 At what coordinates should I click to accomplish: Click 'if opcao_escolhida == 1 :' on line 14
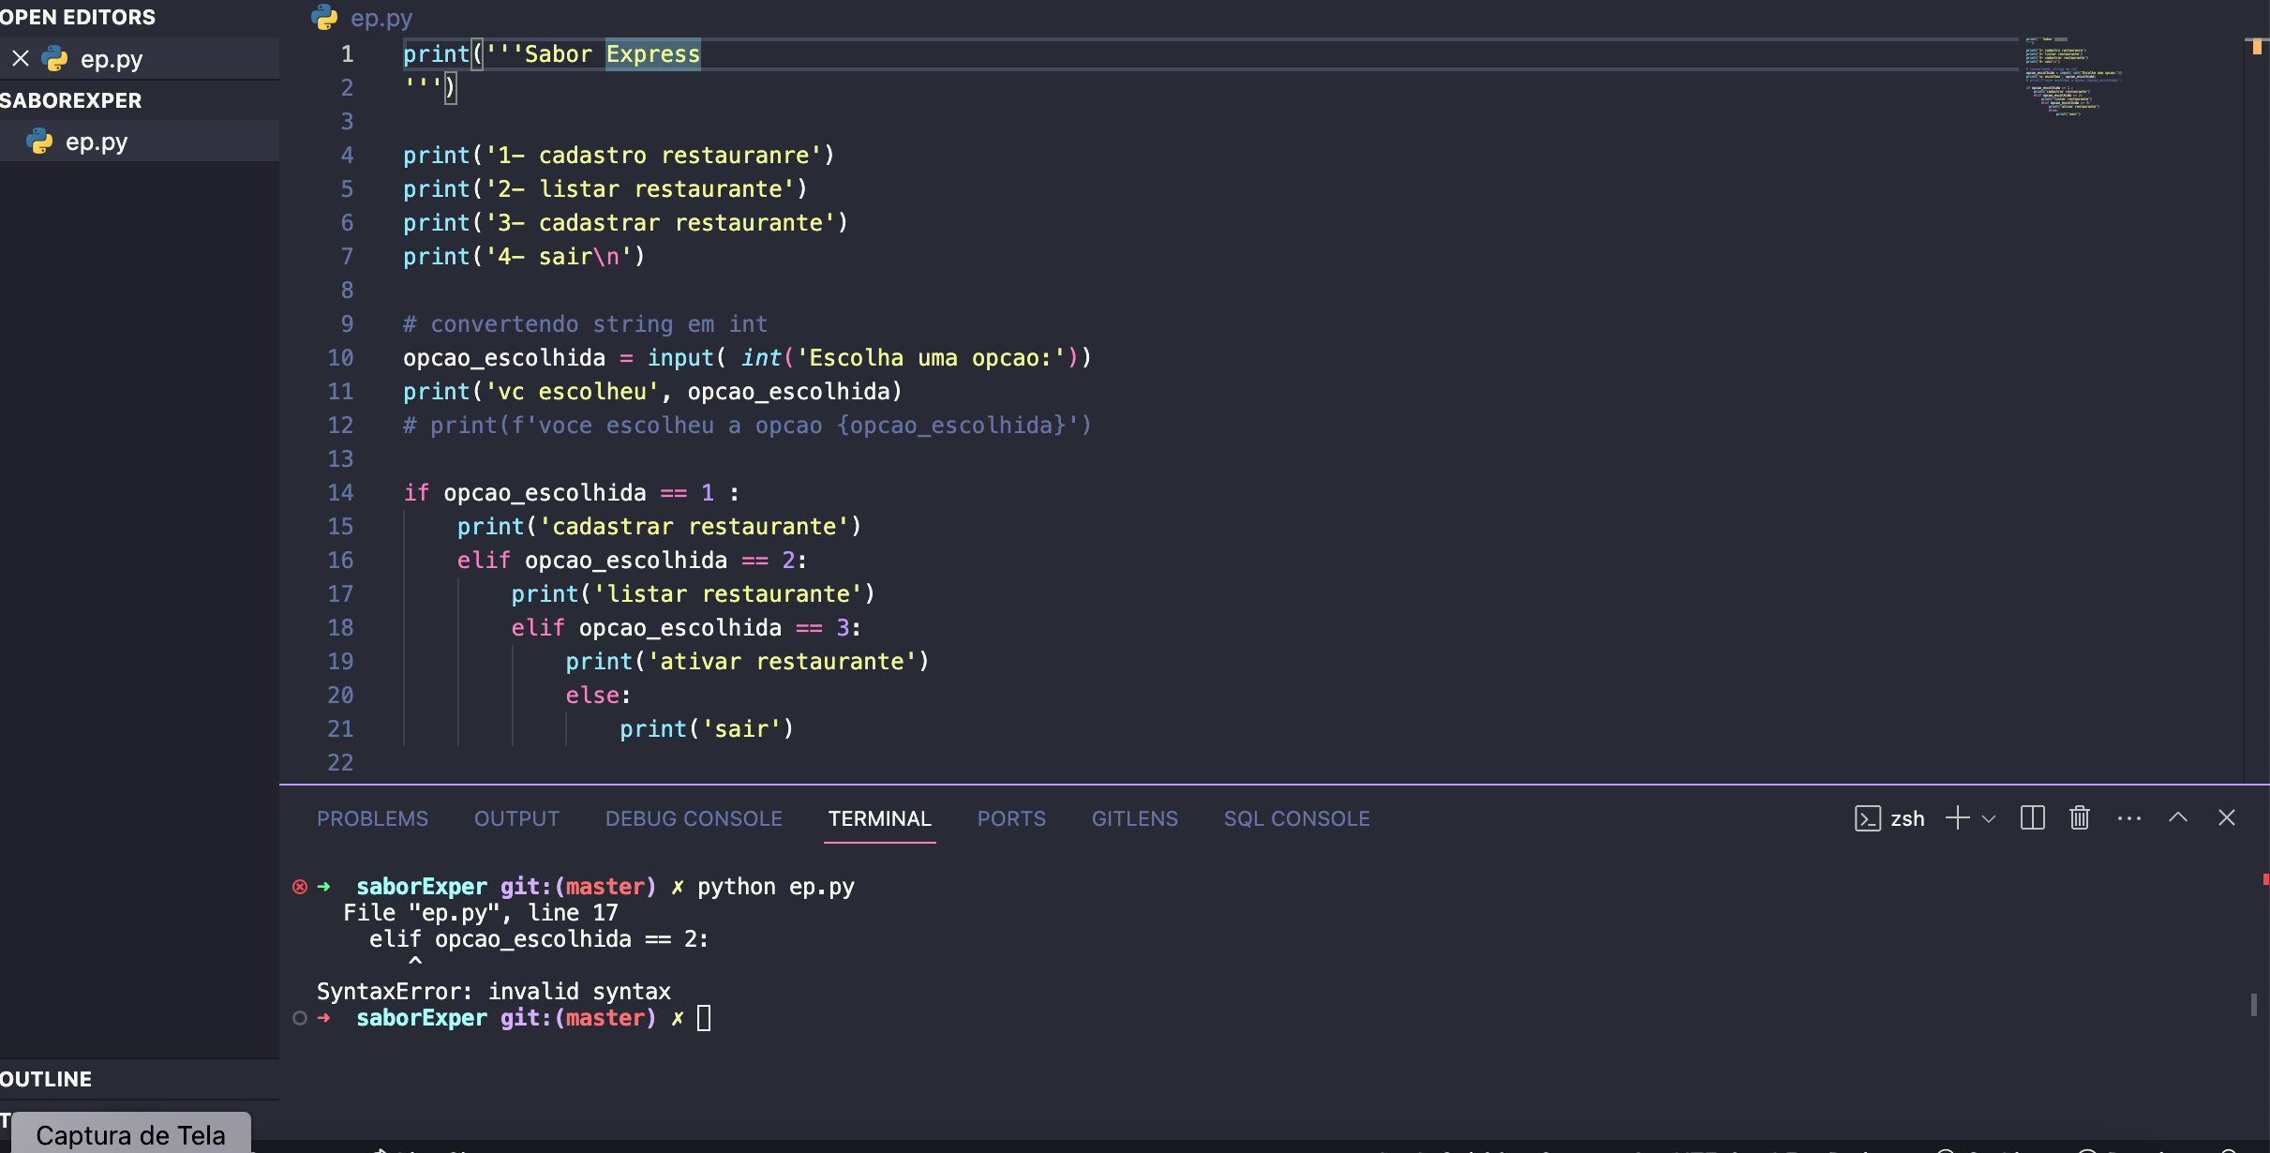point(572,493)
